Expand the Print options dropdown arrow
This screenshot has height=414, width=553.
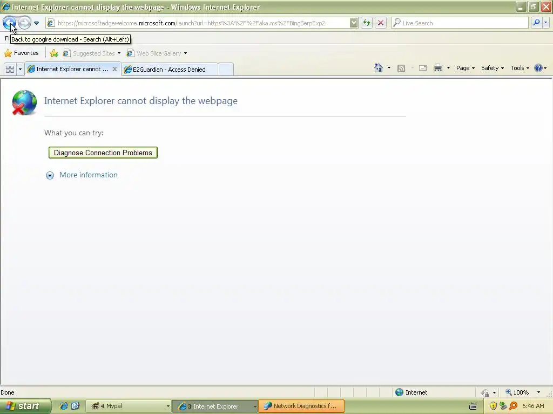[448, 68]
